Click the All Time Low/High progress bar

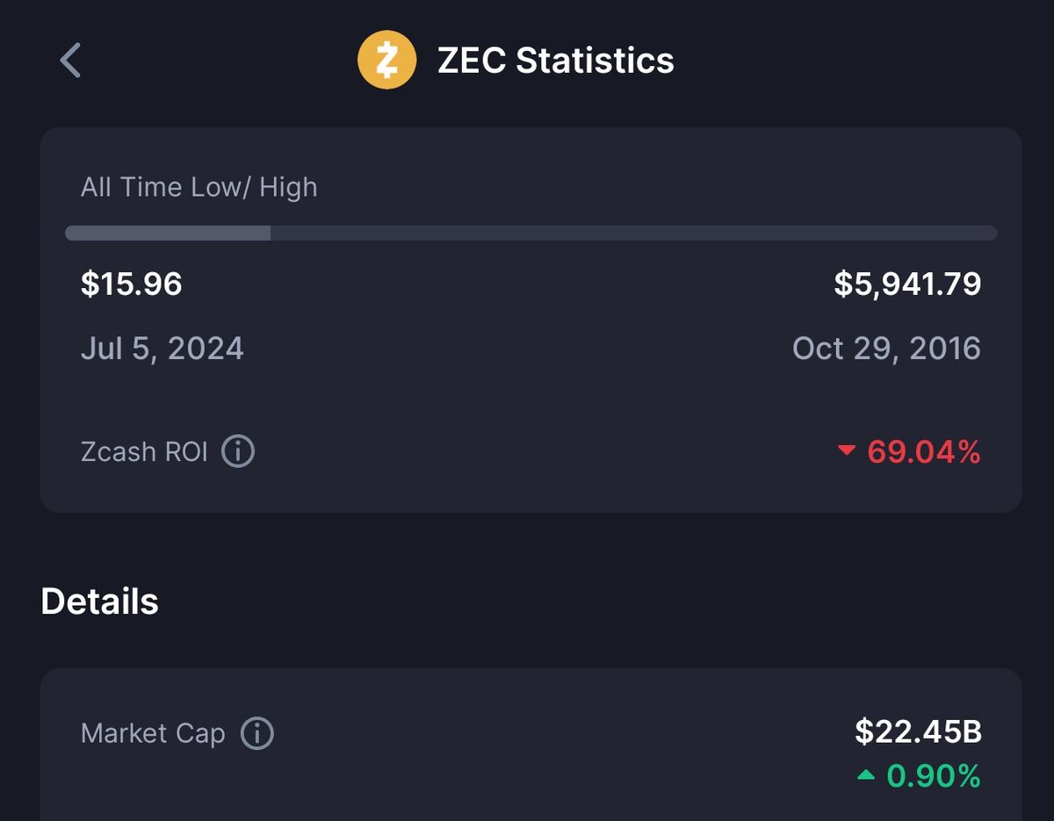[x=531, y=233]
